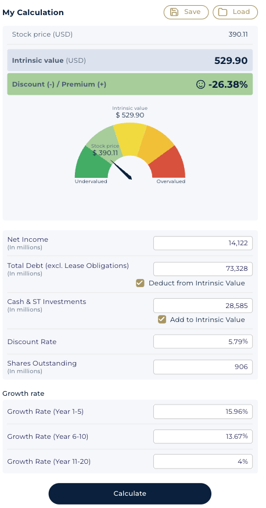Uncheck Deduct from Intrinsic Value checkbox

tap(140, 284)
